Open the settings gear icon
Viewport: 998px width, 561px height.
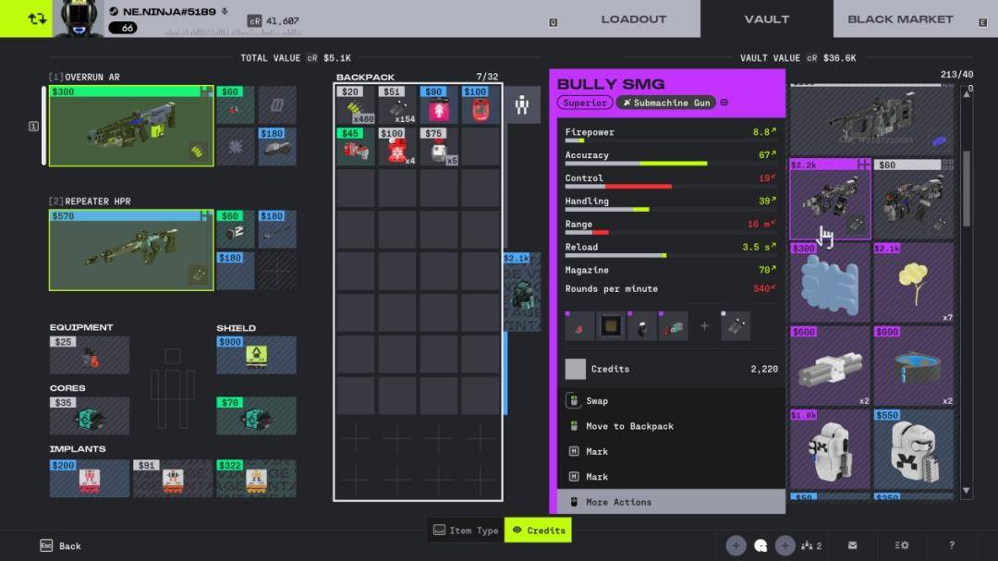coord(902,545)
